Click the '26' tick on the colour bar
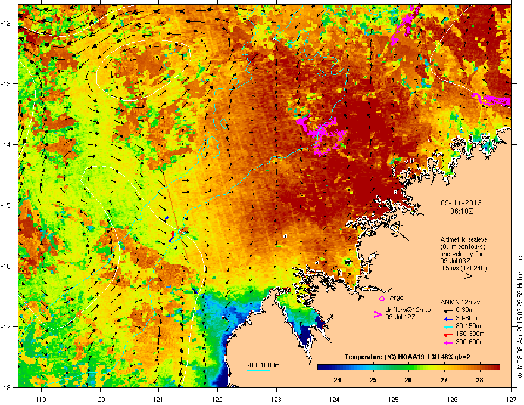Screen dimensions: 524x405 [408, 380]
